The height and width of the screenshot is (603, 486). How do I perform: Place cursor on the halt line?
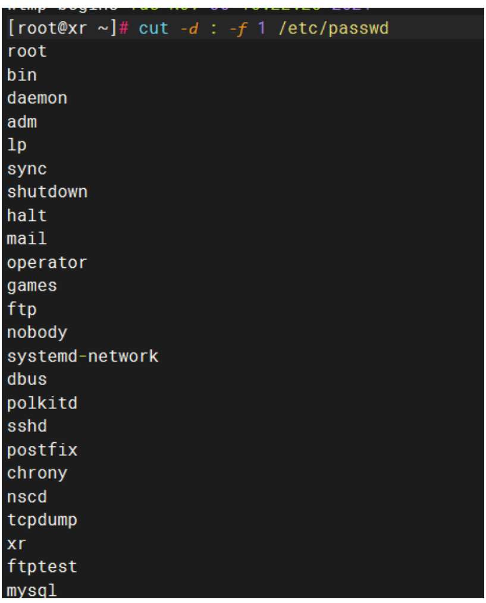(27, 215)
